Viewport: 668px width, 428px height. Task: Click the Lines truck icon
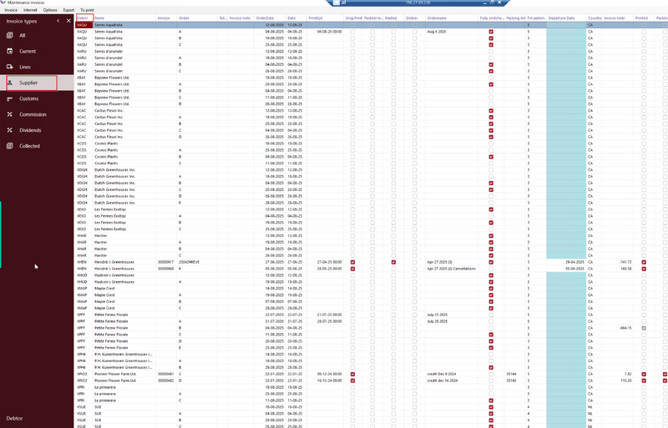point(10,67)
